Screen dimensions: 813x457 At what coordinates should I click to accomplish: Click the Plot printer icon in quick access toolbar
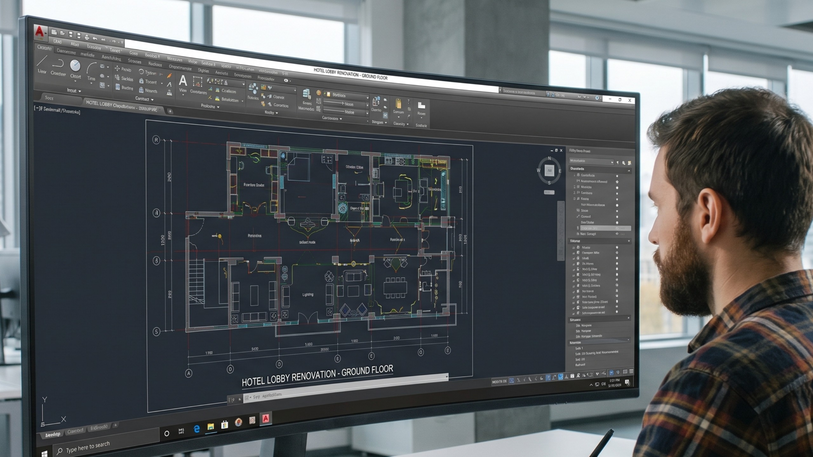[x=87, y=37]
